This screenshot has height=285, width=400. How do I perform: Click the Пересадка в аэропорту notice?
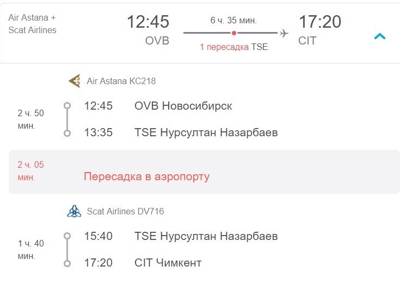point(146,176)
